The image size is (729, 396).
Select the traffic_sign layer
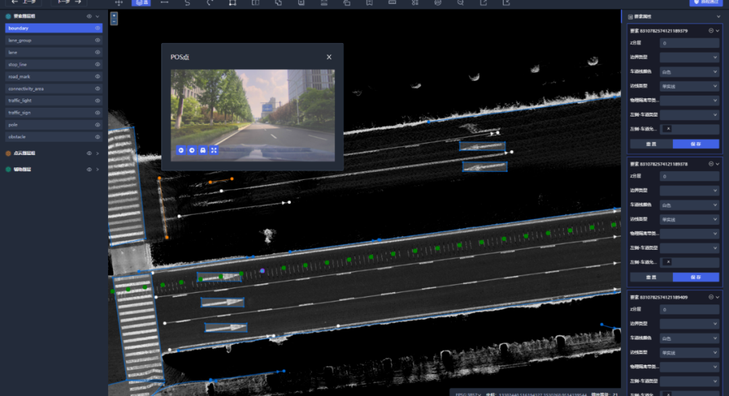[x=53, y=112]
